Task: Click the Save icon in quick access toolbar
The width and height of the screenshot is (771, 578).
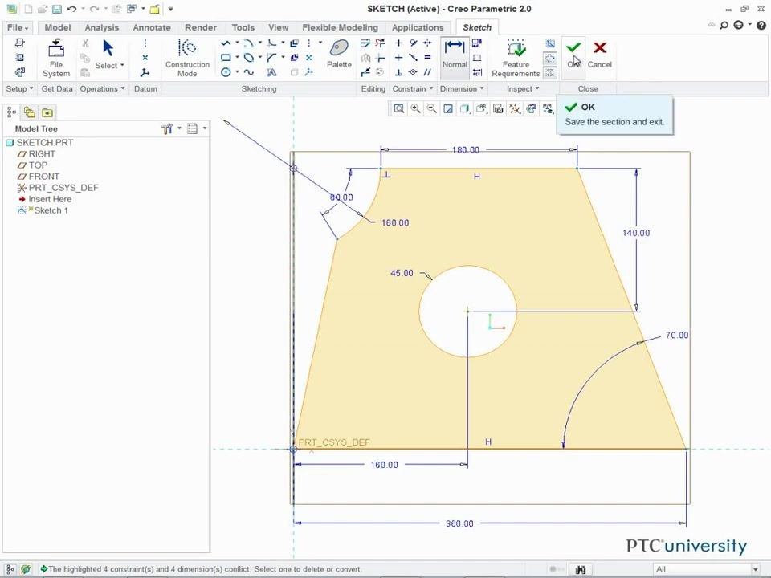Action: click(56, 9)
